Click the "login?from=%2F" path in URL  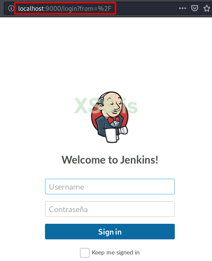87,9
